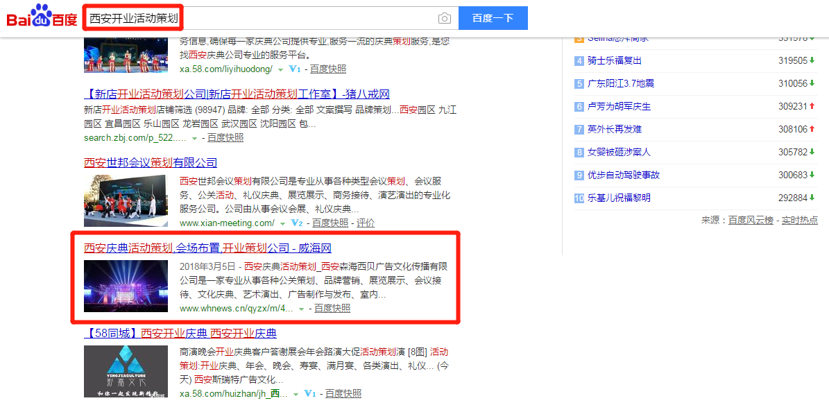Viewport: 829px width, 403px height.
Task: Click the search count 310056
Action: pos(793,83)
